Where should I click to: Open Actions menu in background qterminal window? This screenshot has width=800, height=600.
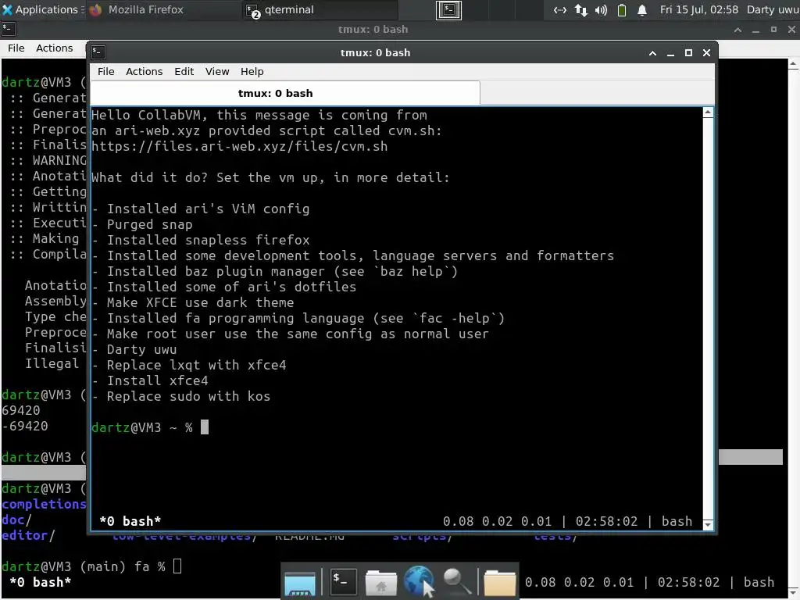point(54,48)
